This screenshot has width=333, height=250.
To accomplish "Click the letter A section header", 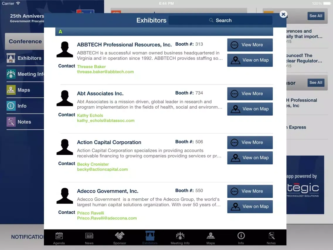I will [x=164, y=32].
